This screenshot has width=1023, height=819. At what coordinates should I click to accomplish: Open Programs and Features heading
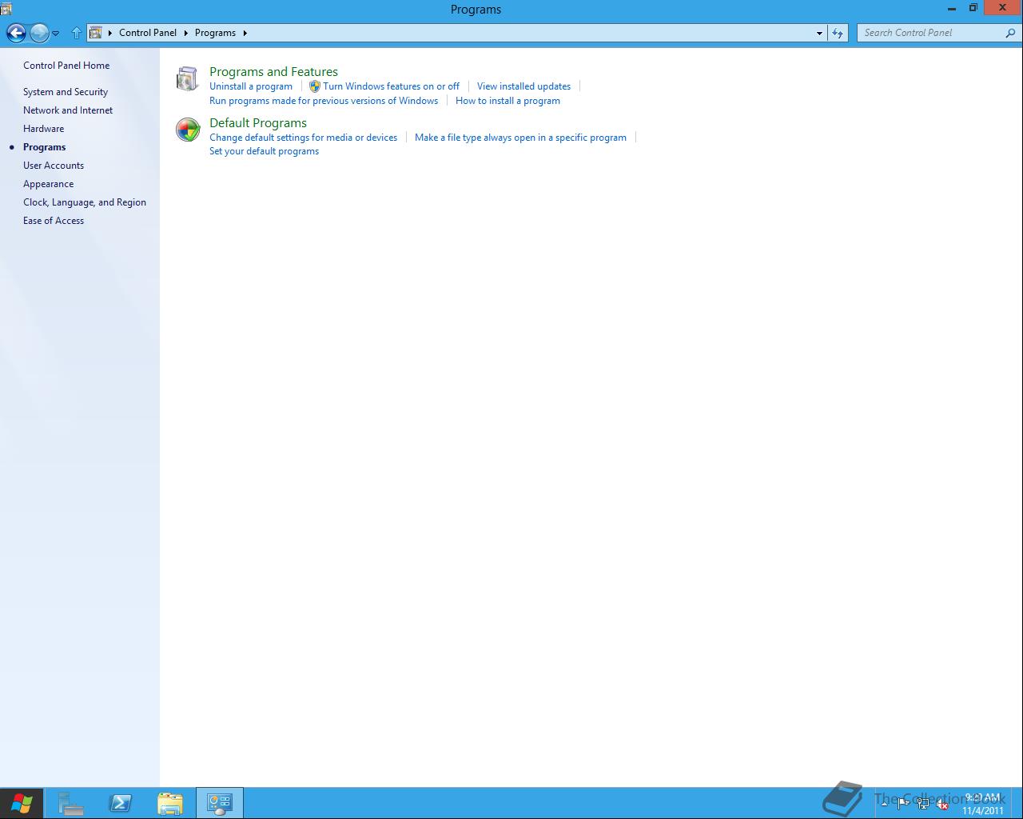(x=273, y=72)
